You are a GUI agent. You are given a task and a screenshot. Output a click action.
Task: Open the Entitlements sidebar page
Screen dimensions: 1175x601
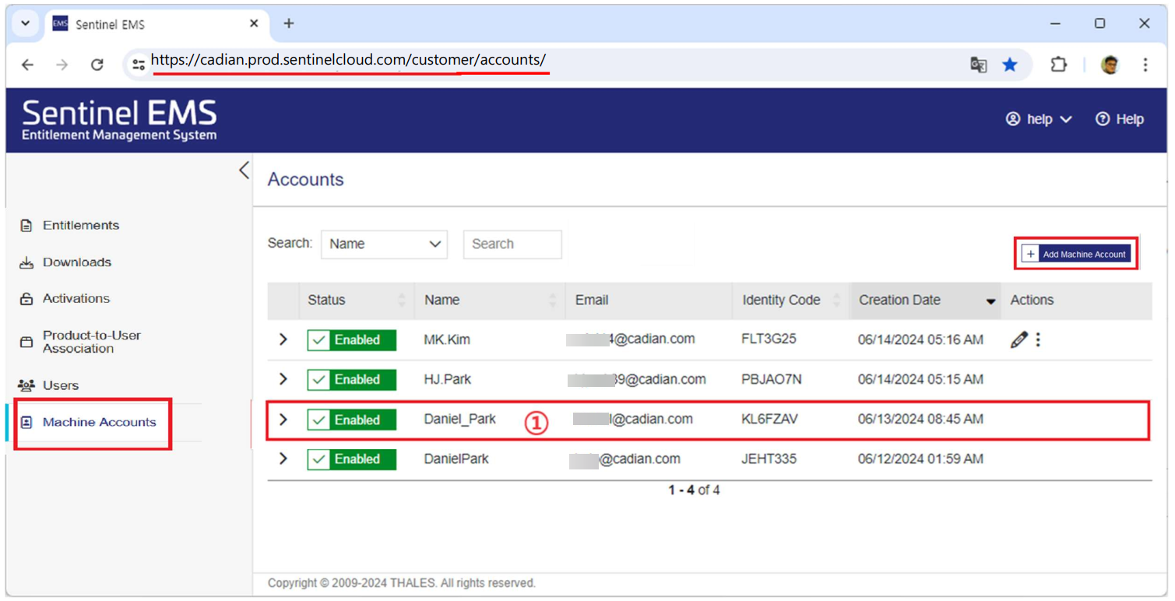click(81, 225)
